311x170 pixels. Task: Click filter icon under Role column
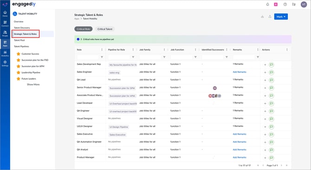[x=102, y=57]
